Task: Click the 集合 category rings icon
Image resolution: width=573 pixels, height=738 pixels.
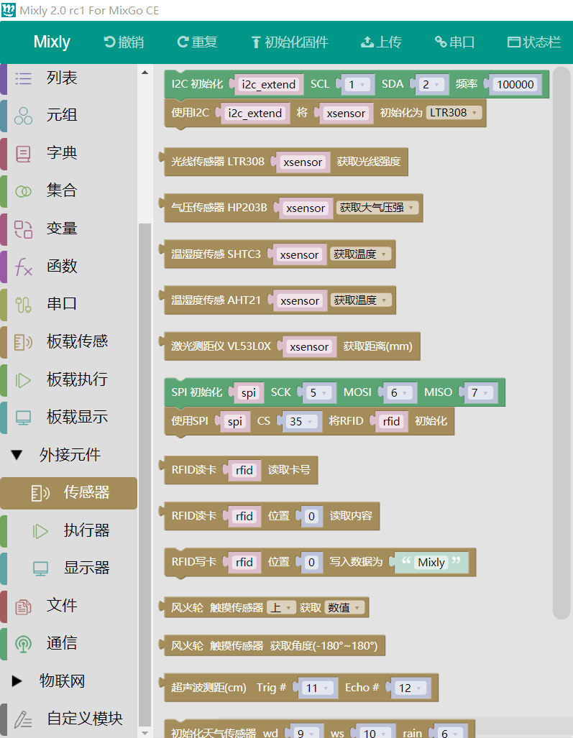Action: click(23, 191)
